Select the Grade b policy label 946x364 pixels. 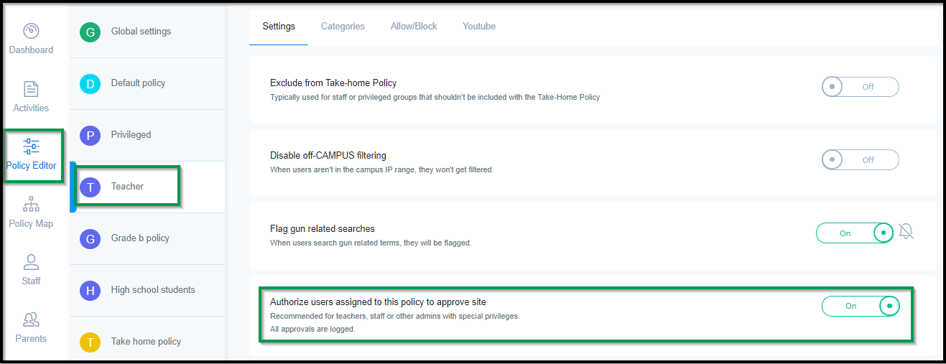tap(140, 238)
